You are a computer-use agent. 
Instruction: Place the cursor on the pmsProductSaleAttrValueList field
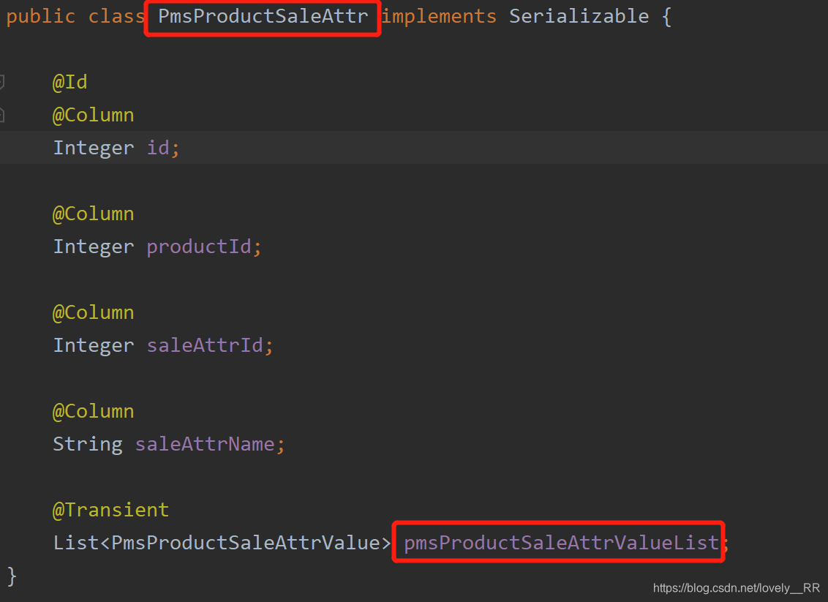point(561,543)
